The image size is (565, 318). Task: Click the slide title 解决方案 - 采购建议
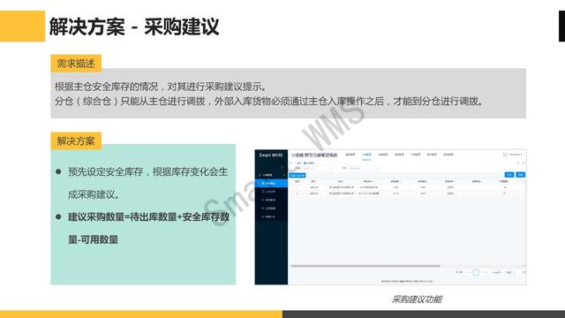134,26
